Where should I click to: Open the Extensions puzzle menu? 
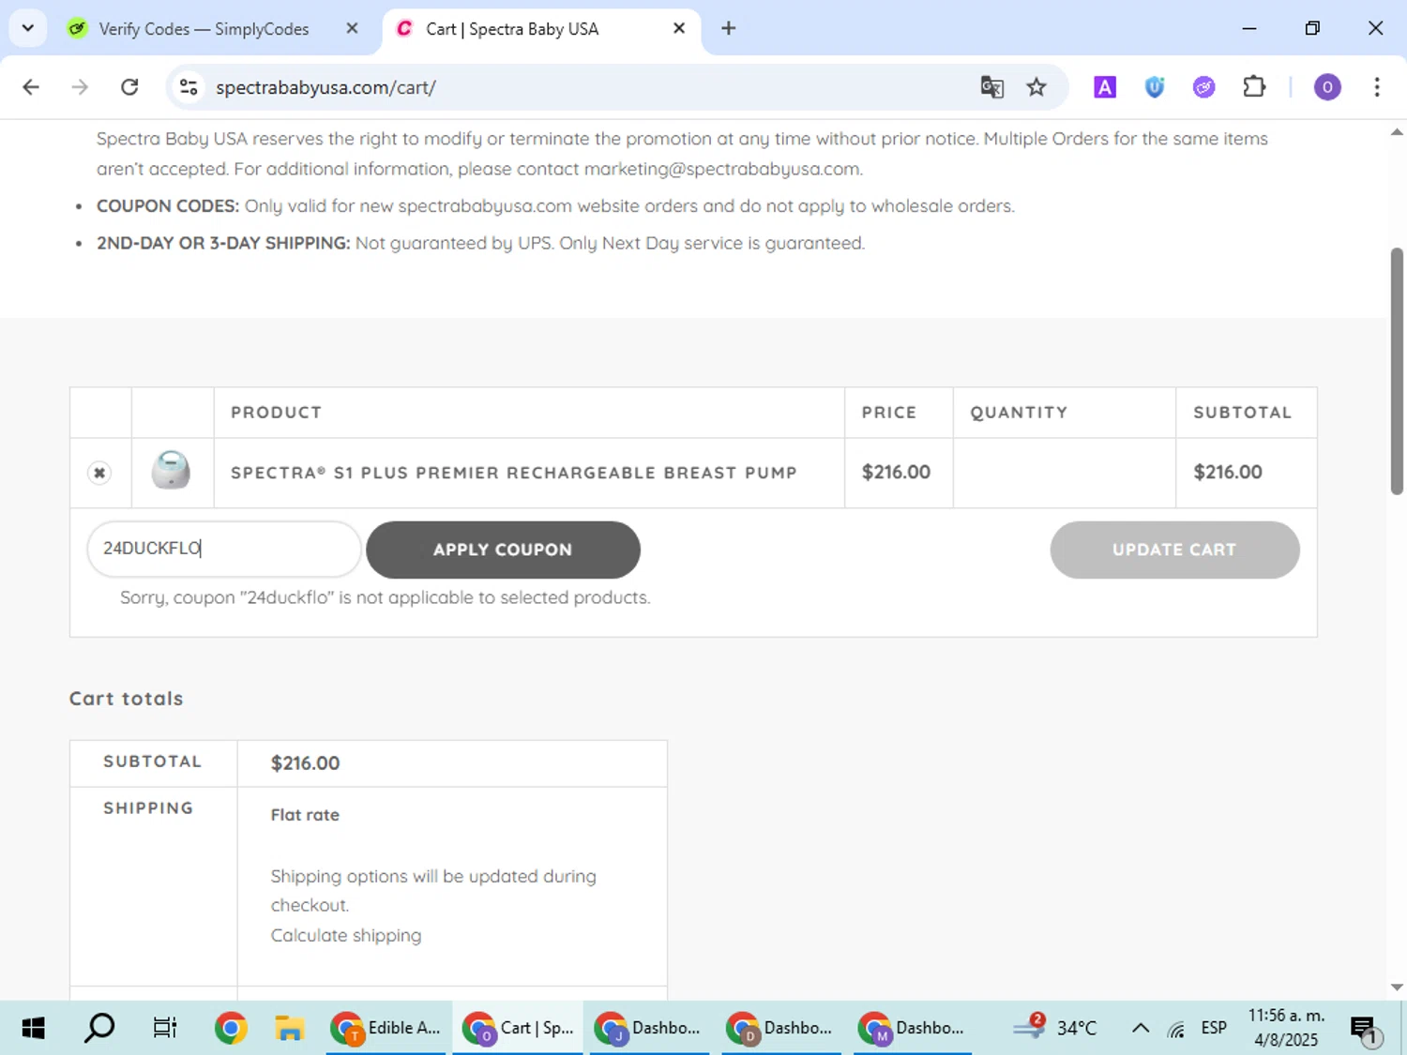[x=1254, y=87]
